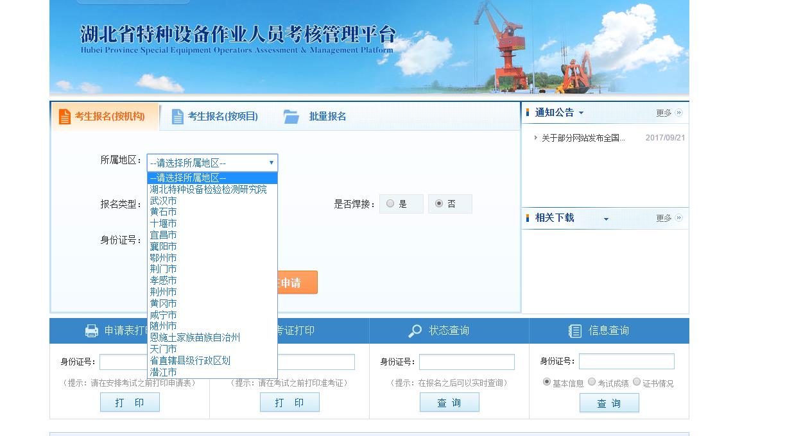Expand the 相关下载 dropdown arrow

pyautogui.click(x=606, y=219)
